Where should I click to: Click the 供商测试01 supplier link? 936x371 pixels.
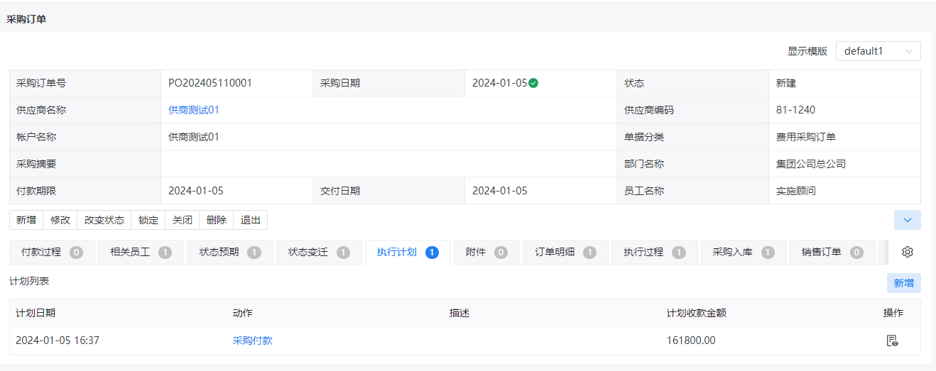pyautogui.click(x=194, y=110)
